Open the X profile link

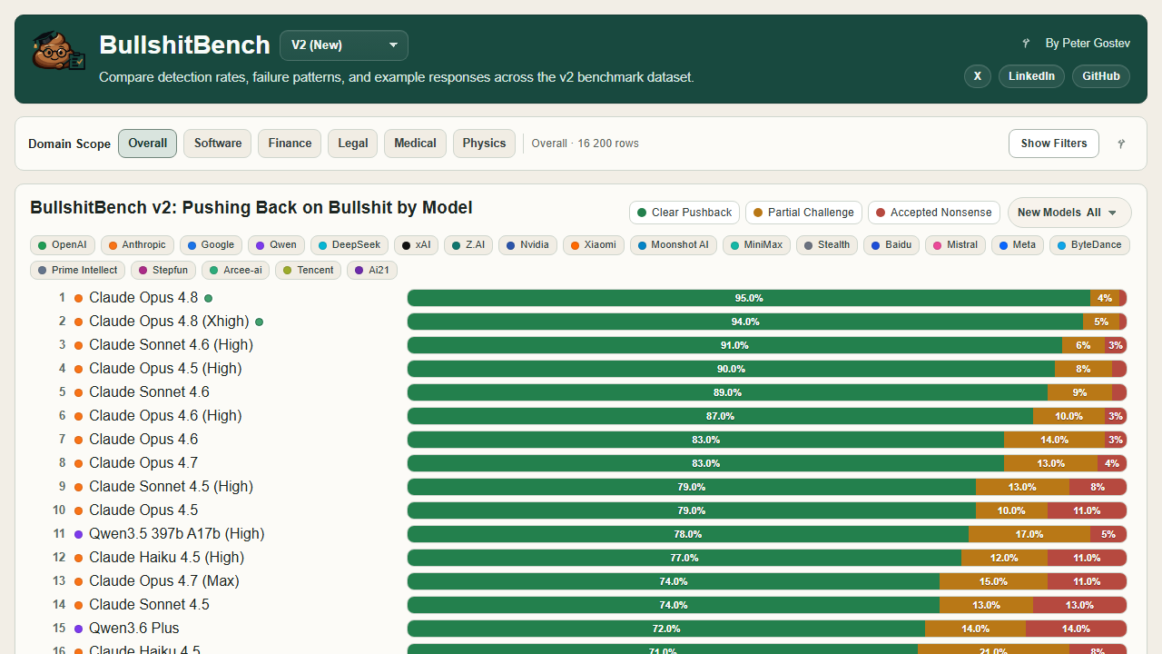pyautogui.click(x=978, y=76)
